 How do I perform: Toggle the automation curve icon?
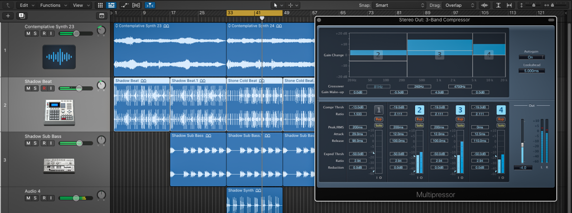click(125, 5)
